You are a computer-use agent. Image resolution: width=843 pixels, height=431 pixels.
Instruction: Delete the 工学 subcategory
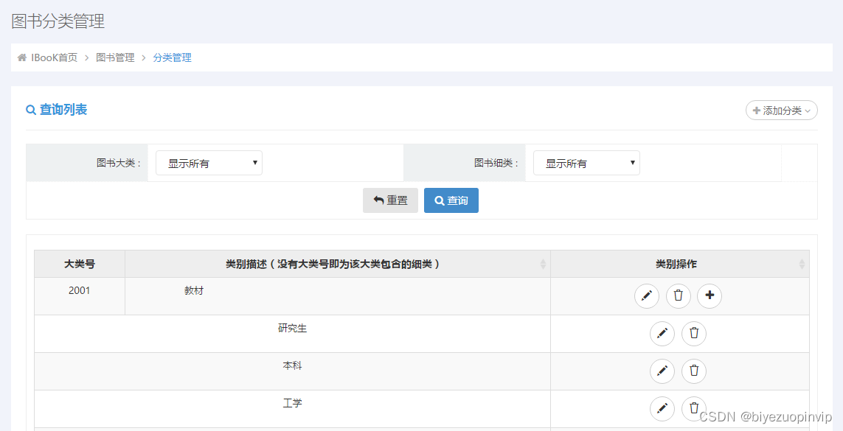pos(694,408)
